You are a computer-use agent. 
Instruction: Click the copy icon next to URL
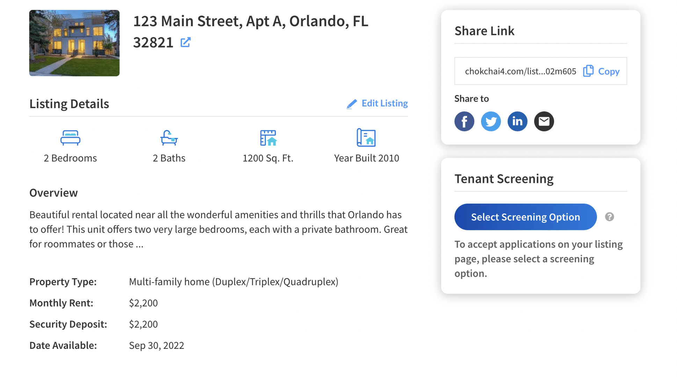tap(588, 71)
